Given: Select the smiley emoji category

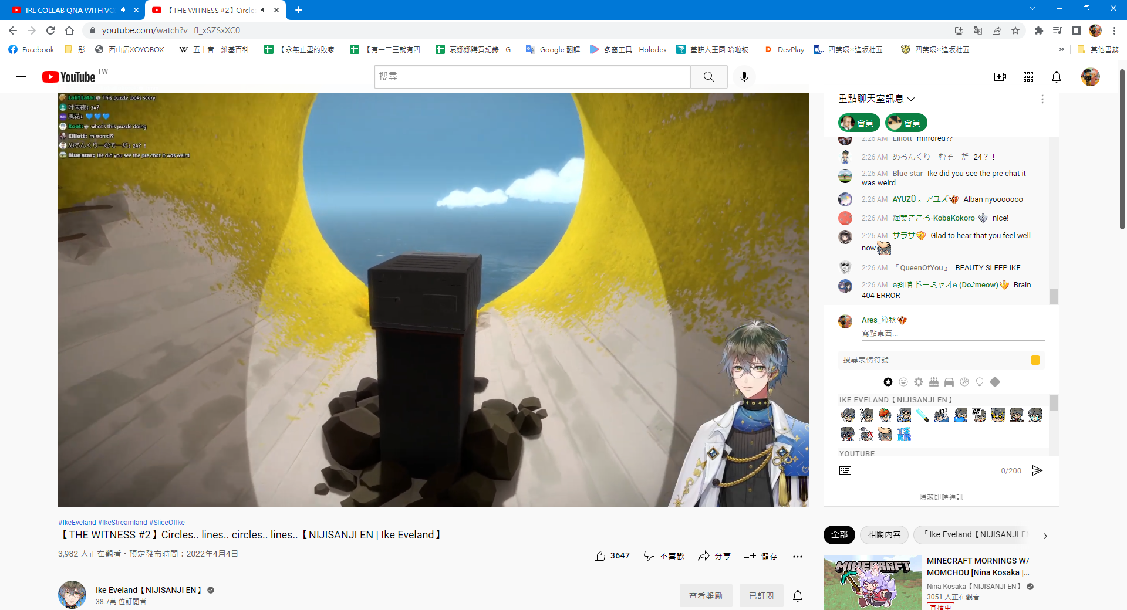Looking at the screenshot, I should pos(903,382).
